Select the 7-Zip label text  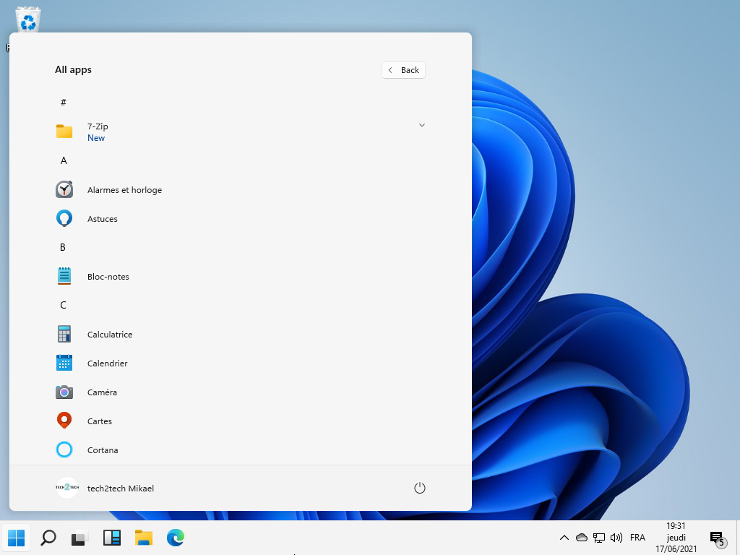coord(98,126)
